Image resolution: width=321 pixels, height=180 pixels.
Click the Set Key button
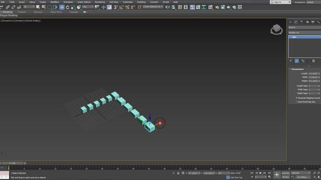[x=285, y=177]
